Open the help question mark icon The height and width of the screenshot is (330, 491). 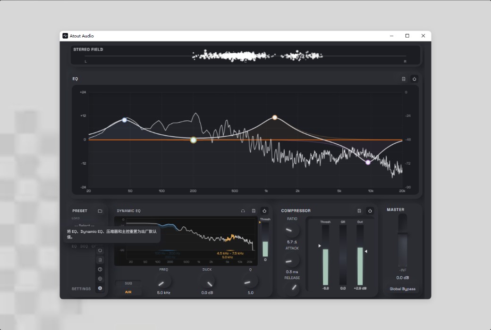(x=100, y=269)
